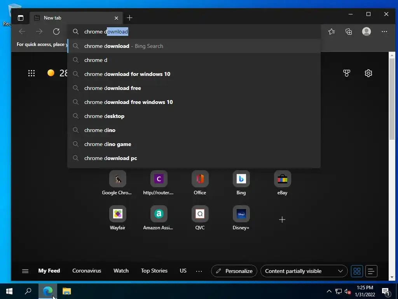Open the Favorites star icon
This screenshot has width=398, height=299.
coord(332,32)
